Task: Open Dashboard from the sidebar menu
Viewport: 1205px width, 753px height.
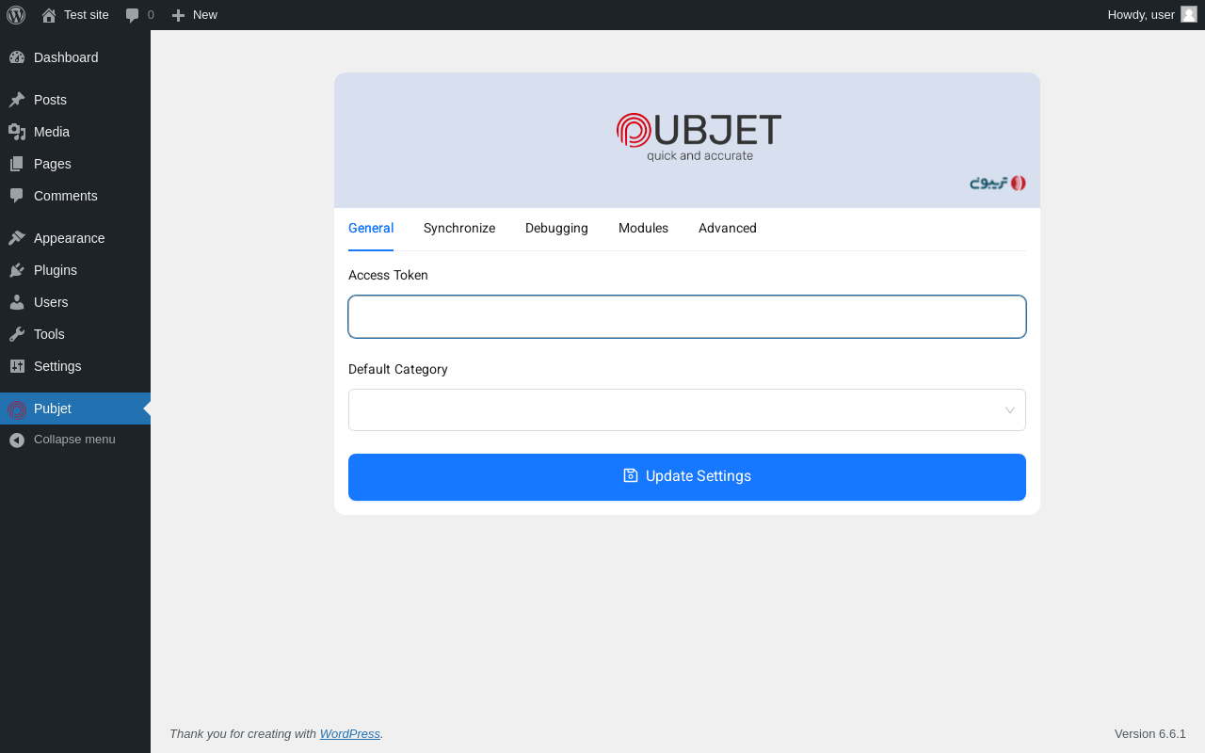Action: pos(75,57)
